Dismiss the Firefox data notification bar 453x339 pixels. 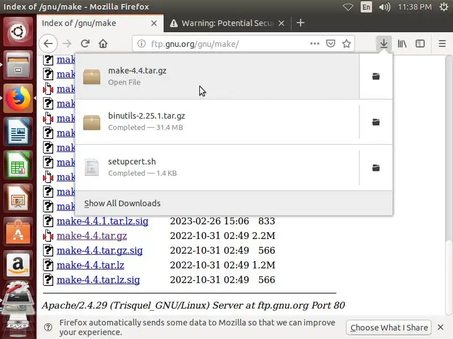(x=441, y=327)
